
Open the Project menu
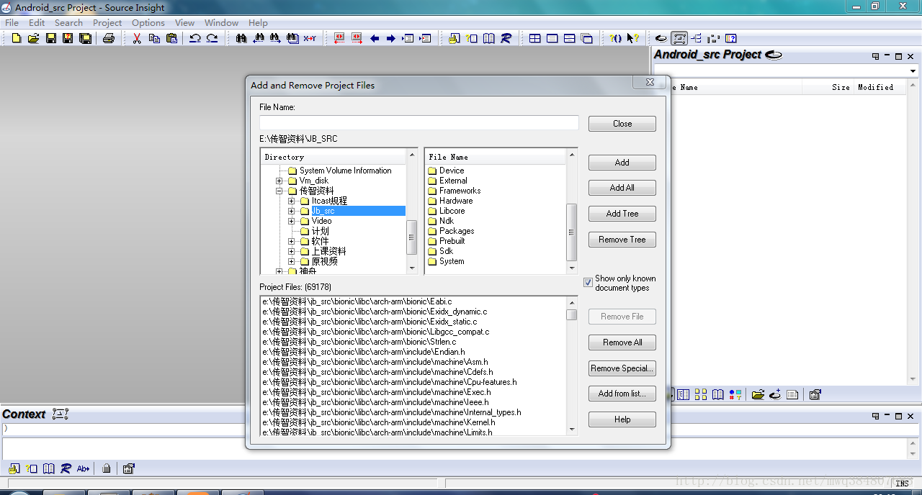107,22
